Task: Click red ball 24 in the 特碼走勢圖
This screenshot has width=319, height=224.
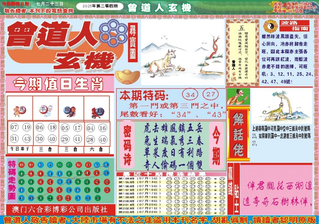Action: point(50,182)
